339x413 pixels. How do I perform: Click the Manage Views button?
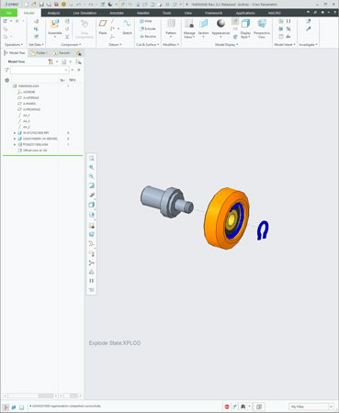[189, 28]
